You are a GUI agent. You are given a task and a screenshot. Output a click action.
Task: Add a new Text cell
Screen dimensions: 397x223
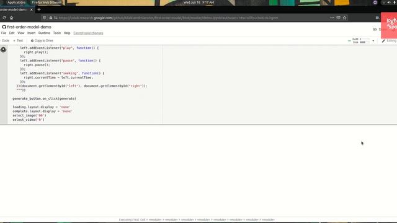18,41
